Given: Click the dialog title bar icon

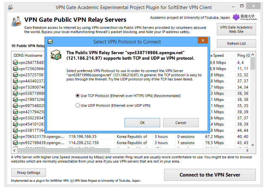Looking at the screenshot, I should (50, 42).
